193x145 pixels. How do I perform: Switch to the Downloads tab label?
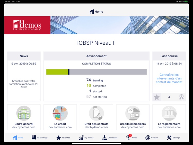coord(113,138)
